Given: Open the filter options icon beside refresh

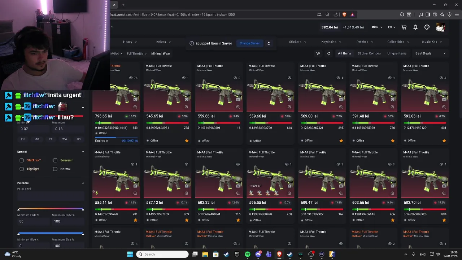Looking at the screenshot, I should click(x=318, y=53).
